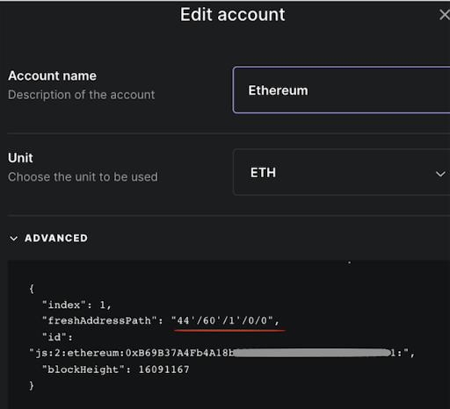450x409 pixels.
Task: Select the ETH unit combo box
Action: [342, 172]
